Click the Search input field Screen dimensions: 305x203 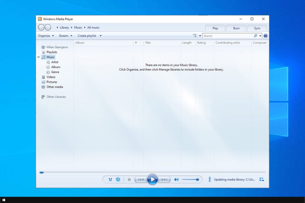(x=228, y=36)
